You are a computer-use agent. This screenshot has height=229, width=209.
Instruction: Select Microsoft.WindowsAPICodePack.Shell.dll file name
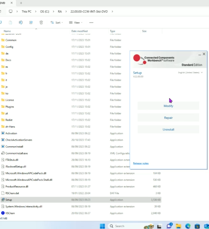click(x=29, y=180)
